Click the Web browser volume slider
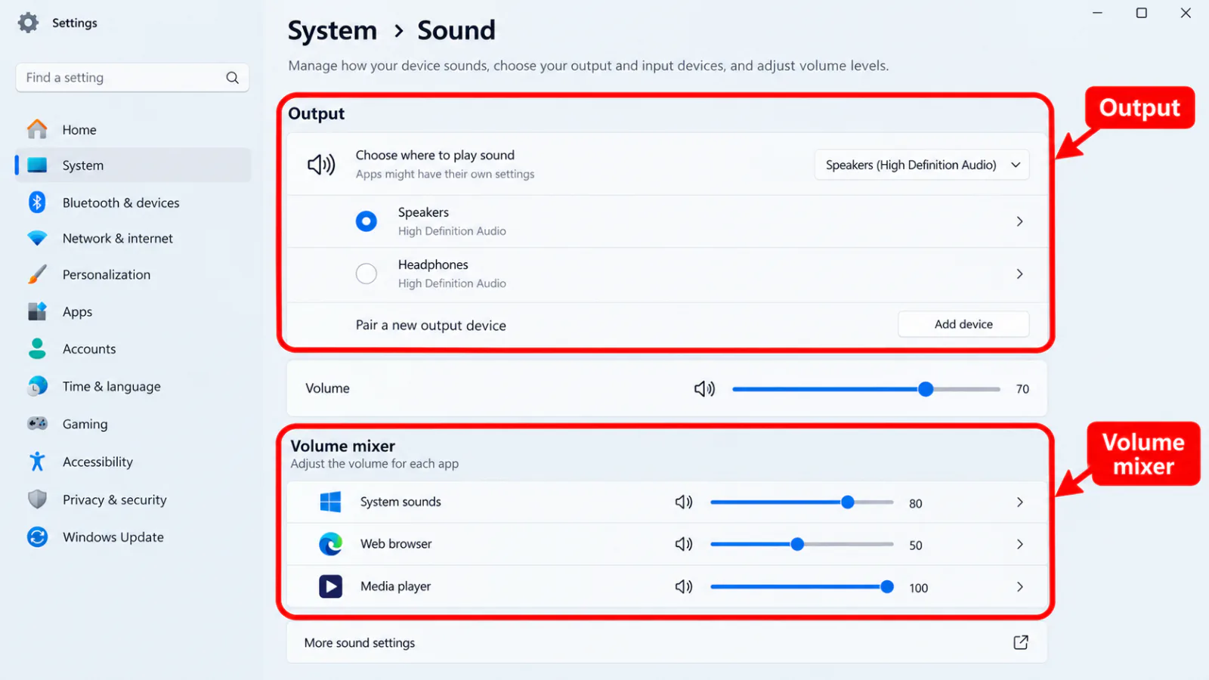Image resolution: width=1209 pixels, height=680 pixels. [802, 544]
